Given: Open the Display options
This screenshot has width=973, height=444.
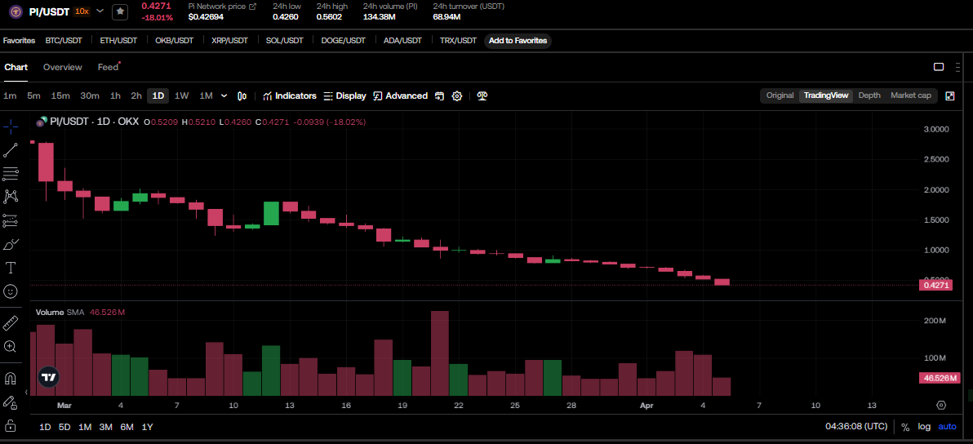Looking at the screenshot, I should point(345,96).
